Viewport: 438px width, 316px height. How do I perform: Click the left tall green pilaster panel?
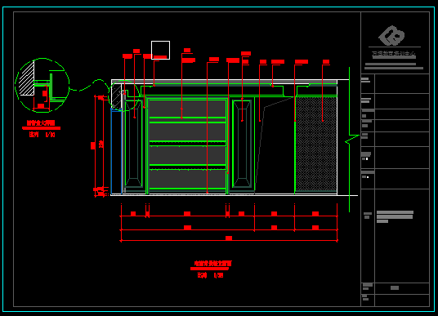pos(134,145)
